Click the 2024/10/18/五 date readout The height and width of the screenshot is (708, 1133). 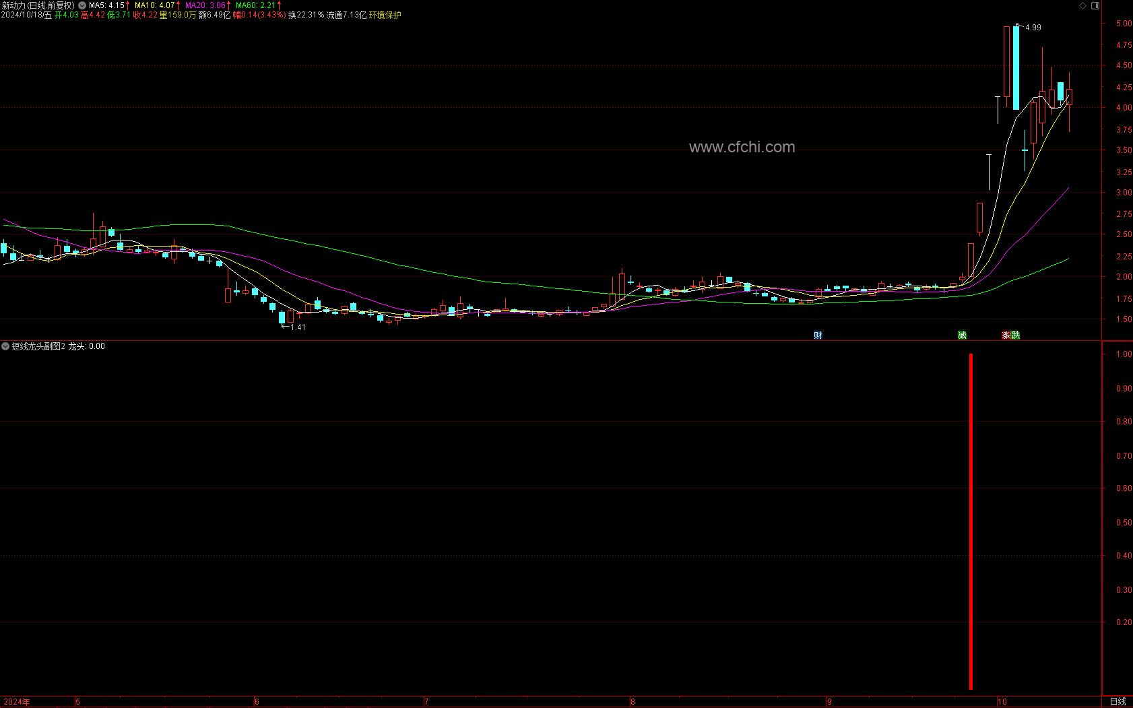26,15
